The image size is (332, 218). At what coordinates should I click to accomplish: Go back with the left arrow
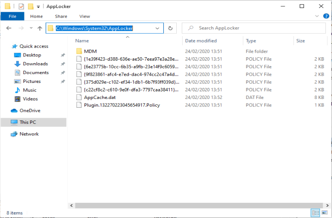coord(9,28)
